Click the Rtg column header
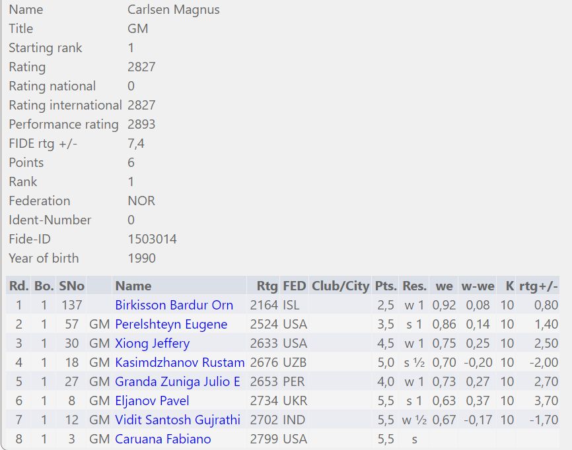Viewport: 572px width, 450px height. (x=267, y=286)
